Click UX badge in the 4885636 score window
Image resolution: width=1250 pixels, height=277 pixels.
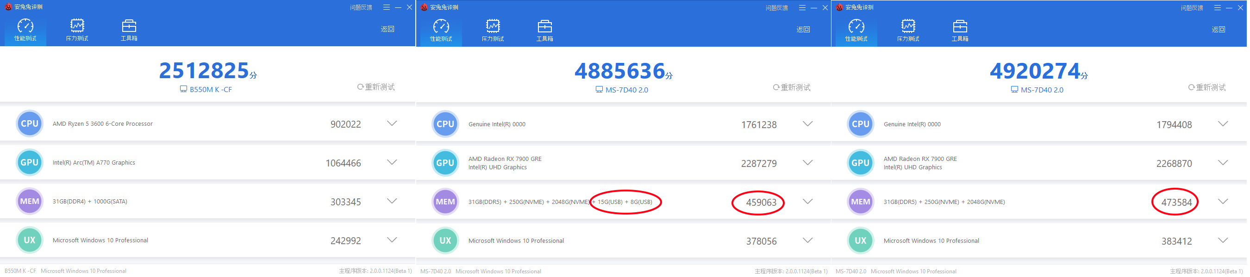[445, 240]
